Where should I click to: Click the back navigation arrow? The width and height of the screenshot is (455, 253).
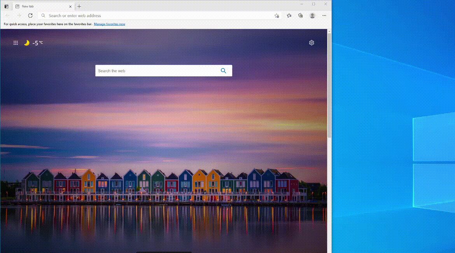pyautogui.click(x=6, y=16)
